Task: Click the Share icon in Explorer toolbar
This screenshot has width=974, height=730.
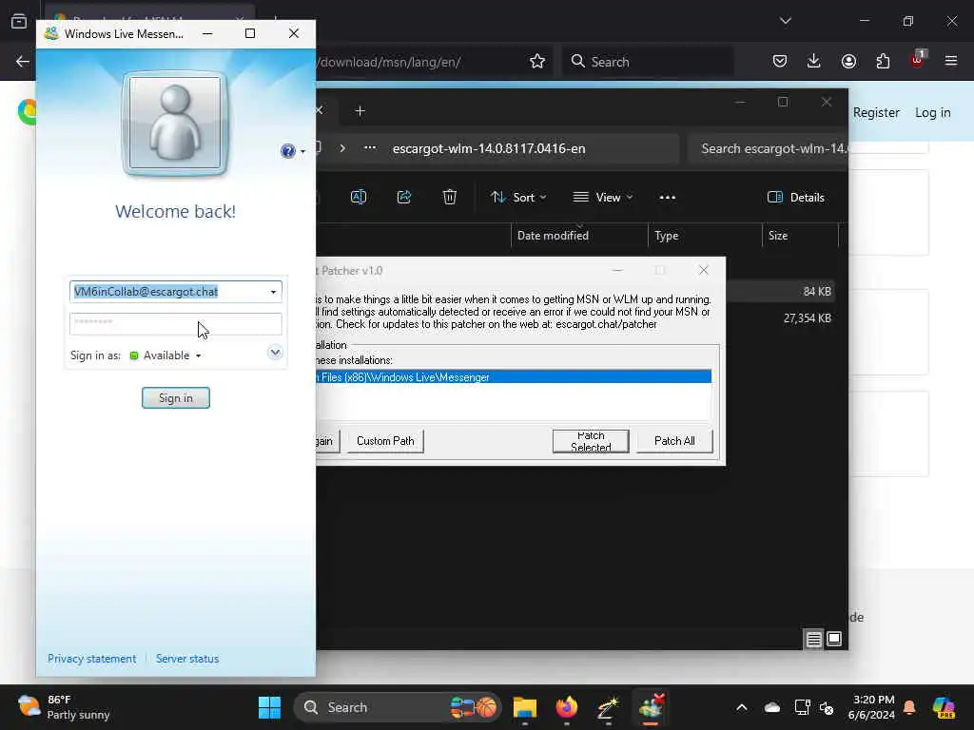Action: tap(403, 198)
